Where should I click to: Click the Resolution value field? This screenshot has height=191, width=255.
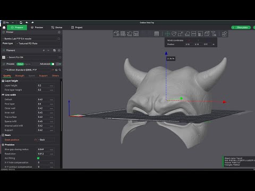tap(46, 154)
